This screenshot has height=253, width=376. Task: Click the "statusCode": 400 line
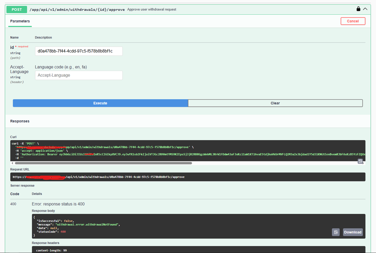coord(51,232)
